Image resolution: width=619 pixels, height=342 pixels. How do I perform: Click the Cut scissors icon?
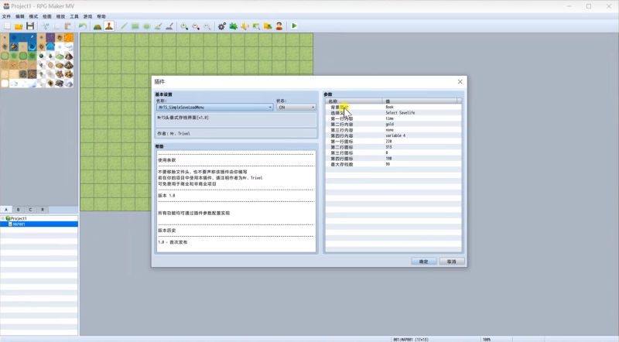[46, 26]
